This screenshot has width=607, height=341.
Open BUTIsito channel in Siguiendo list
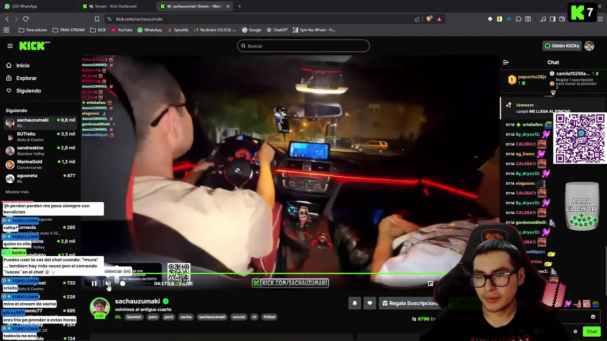(40, 136)
